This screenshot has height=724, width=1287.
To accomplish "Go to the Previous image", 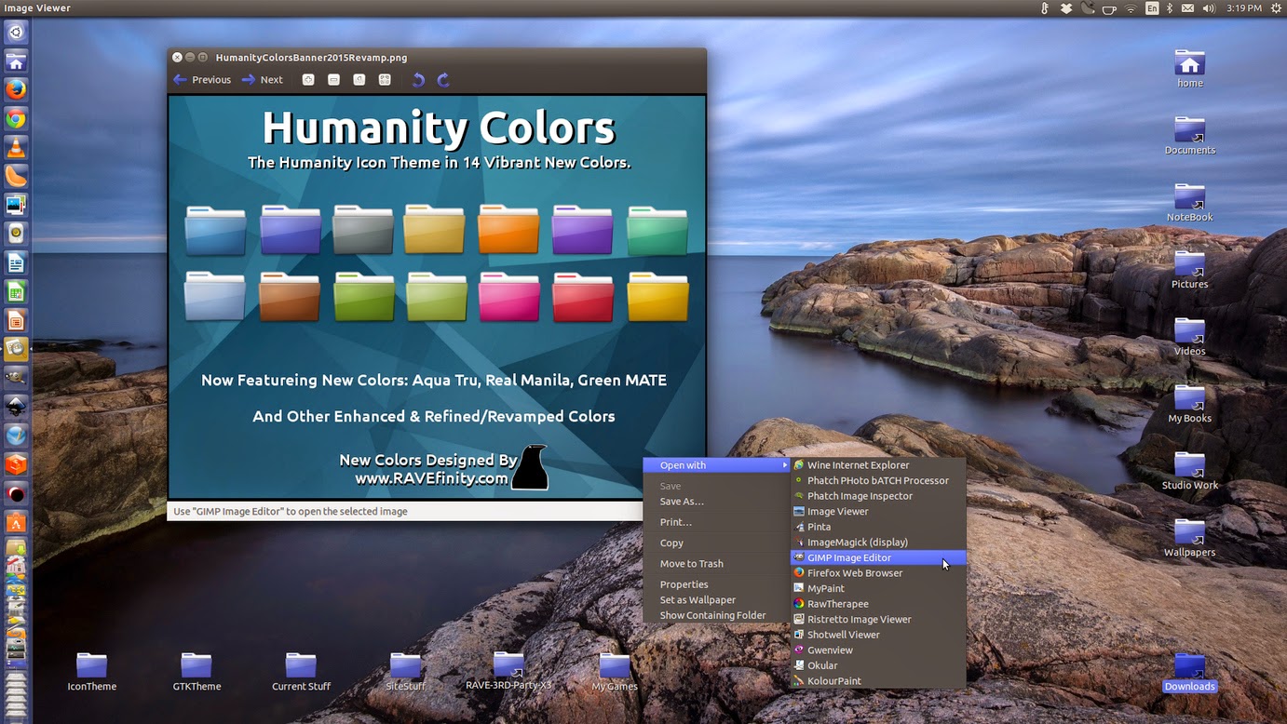I will click(x=201, y=80).
